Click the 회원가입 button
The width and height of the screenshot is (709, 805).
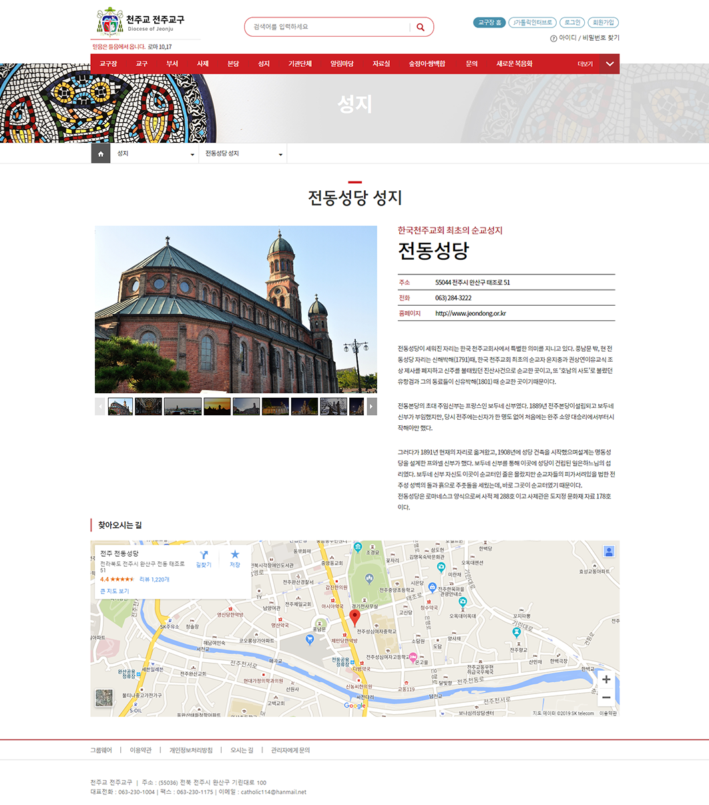(604, 23)
